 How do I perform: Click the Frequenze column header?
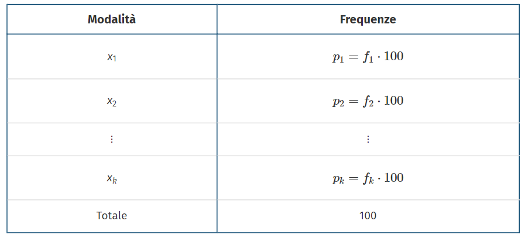coord(368,19)
